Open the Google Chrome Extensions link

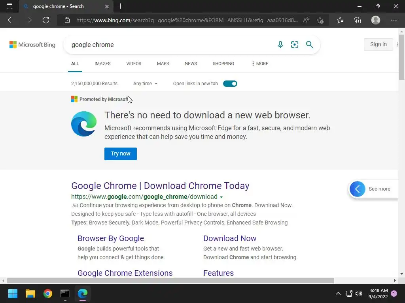click(x=125, y=273)
